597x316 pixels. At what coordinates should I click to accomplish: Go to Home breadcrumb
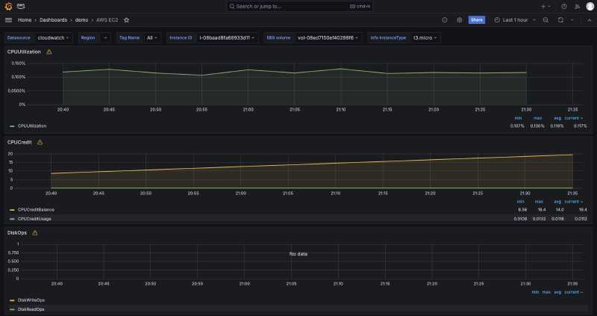click(x=25, y=20)
